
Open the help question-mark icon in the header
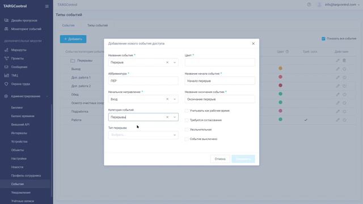(x=309, y=5)
